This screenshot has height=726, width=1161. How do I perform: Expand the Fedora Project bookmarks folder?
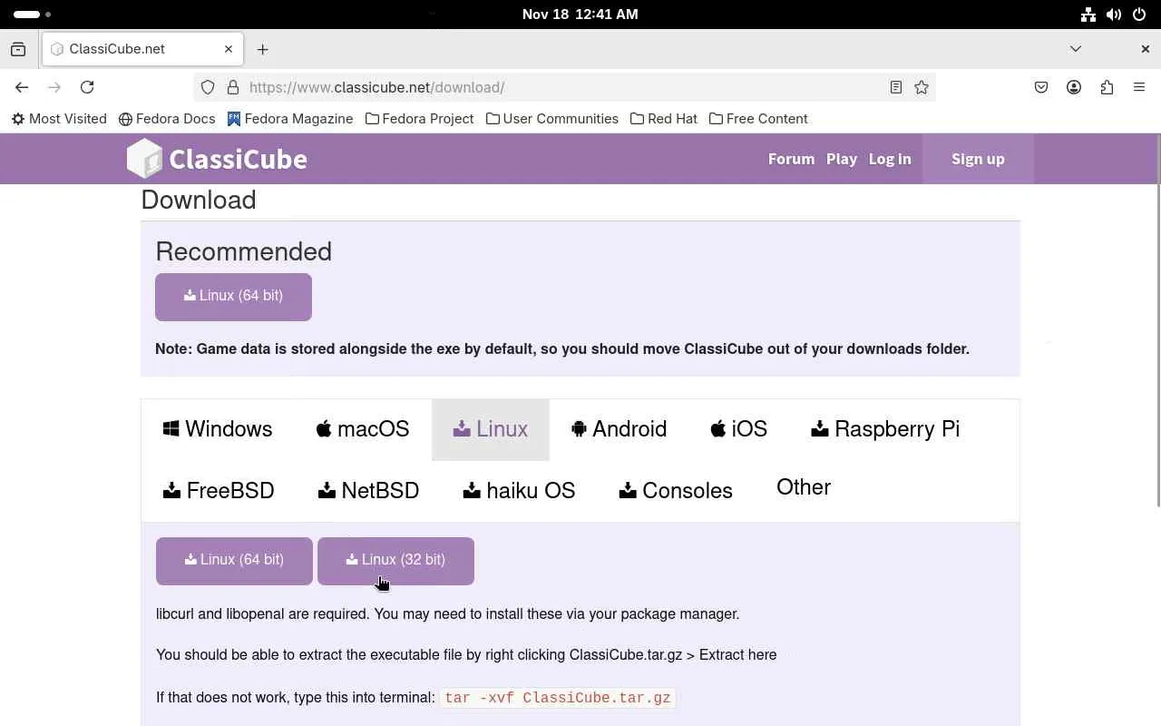pyautogui.click(x=419, y=119)
